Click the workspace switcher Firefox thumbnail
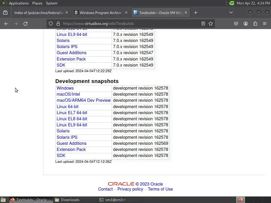 241,200
